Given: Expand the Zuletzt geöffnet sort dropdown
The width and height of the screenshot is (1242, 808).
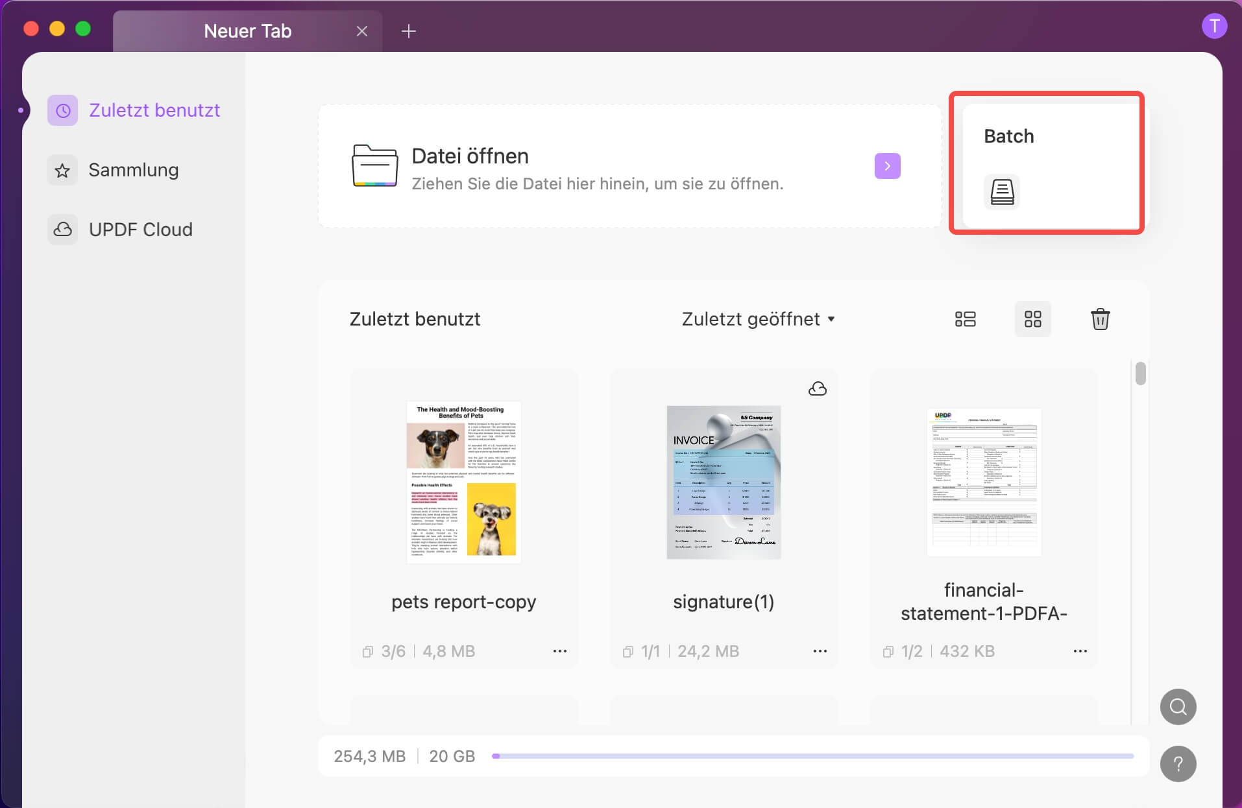Looking at the screenshot, I should pyautogui.click(x=758, y=319).
